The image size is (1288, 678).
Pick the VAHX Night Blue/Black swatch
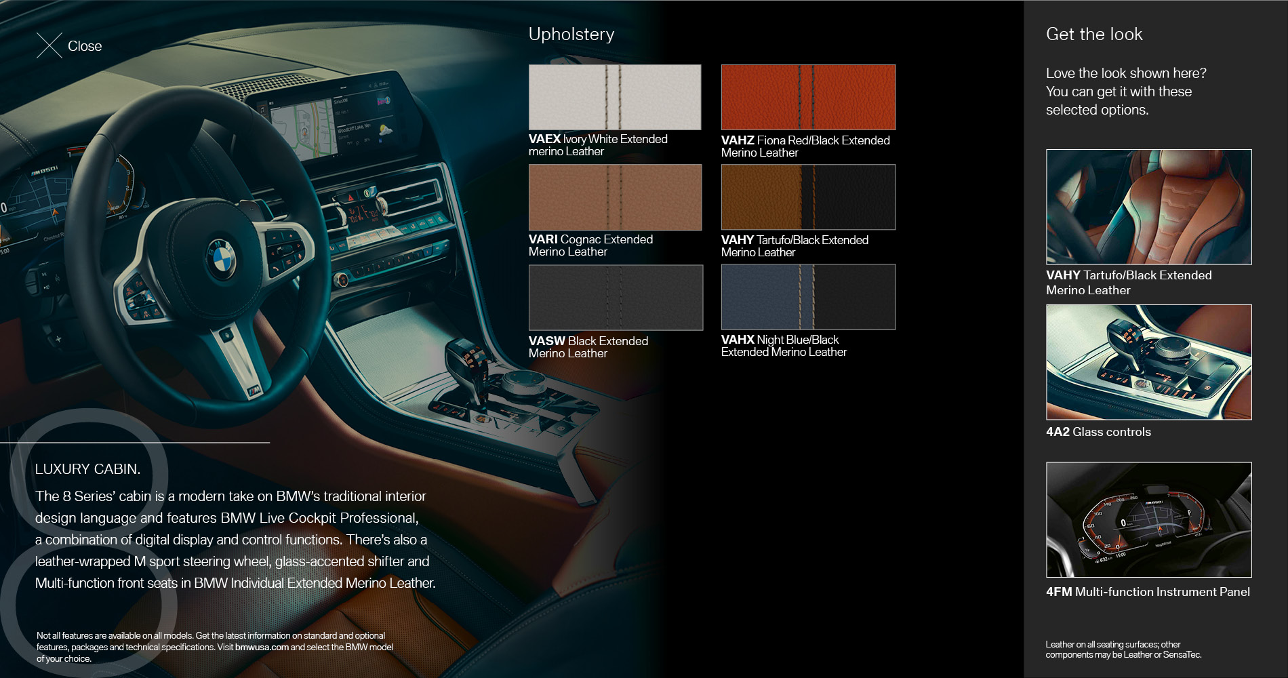click(808, 297)
